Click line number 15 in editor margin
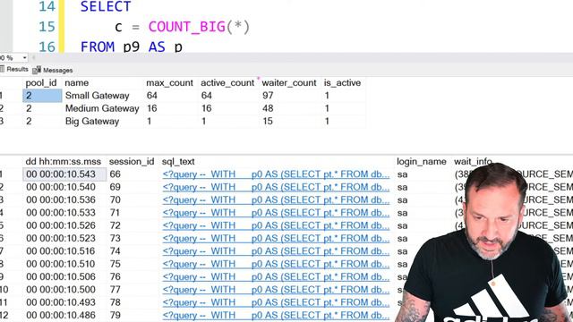Screen dimensions: 573x322 pyautogui.click(x=47, y=27)
